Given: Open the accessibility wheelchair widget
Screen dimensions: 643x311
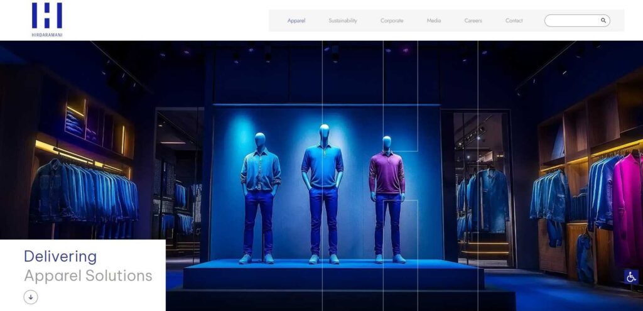Looking at the screenshot, I should pyautogui.click(x=631, y=277).
